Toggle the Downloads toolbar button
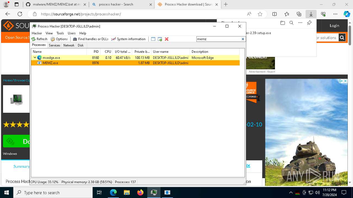Image resolution: width=353 pixels, height=198 pixels. [x=311, y=14]
